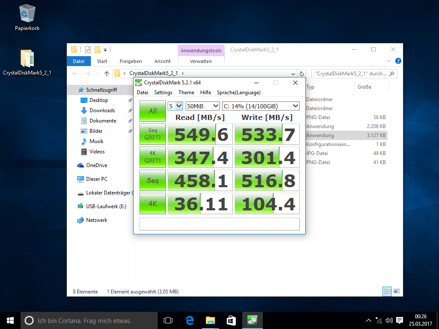Screen dimensions: 439x329
Task: Open the quick access toolbar customize arrow
Action: coord(105,50)
